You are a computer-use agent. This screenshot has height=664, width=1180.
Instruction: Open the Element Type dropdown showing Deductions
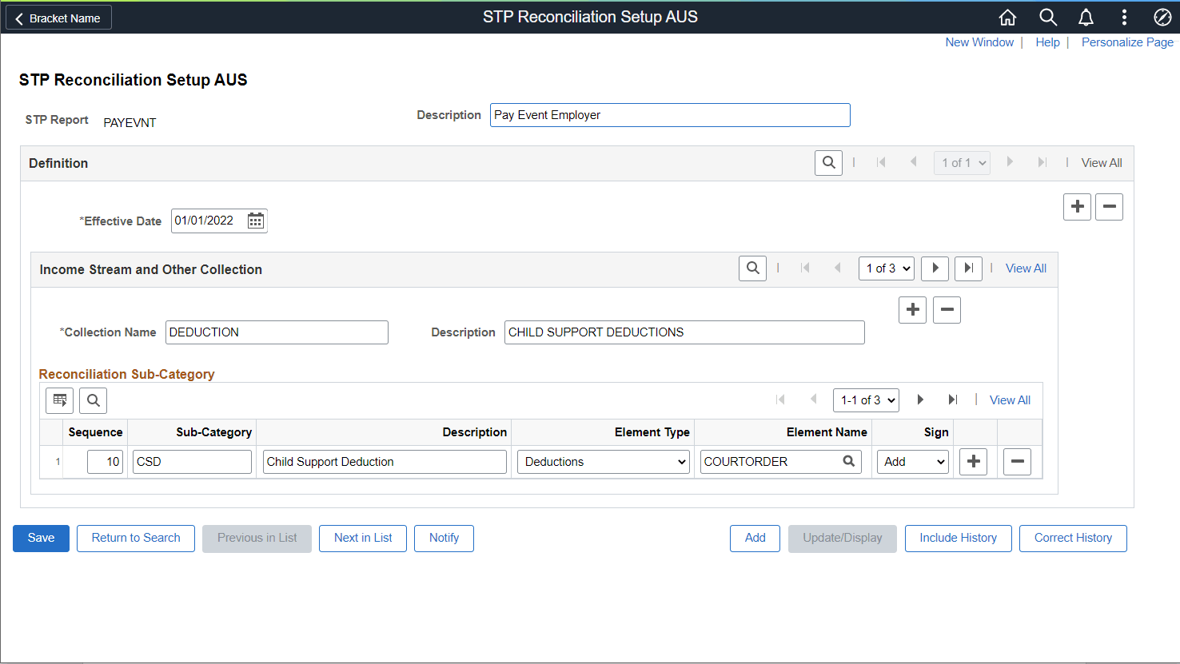[603, 461]
